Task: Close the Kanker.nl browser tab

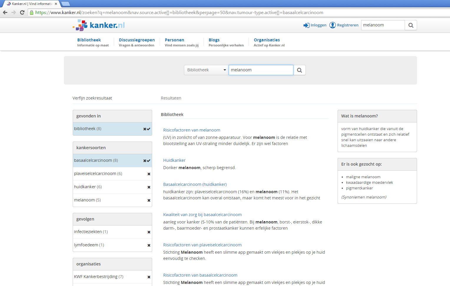Action: [56, 4]
